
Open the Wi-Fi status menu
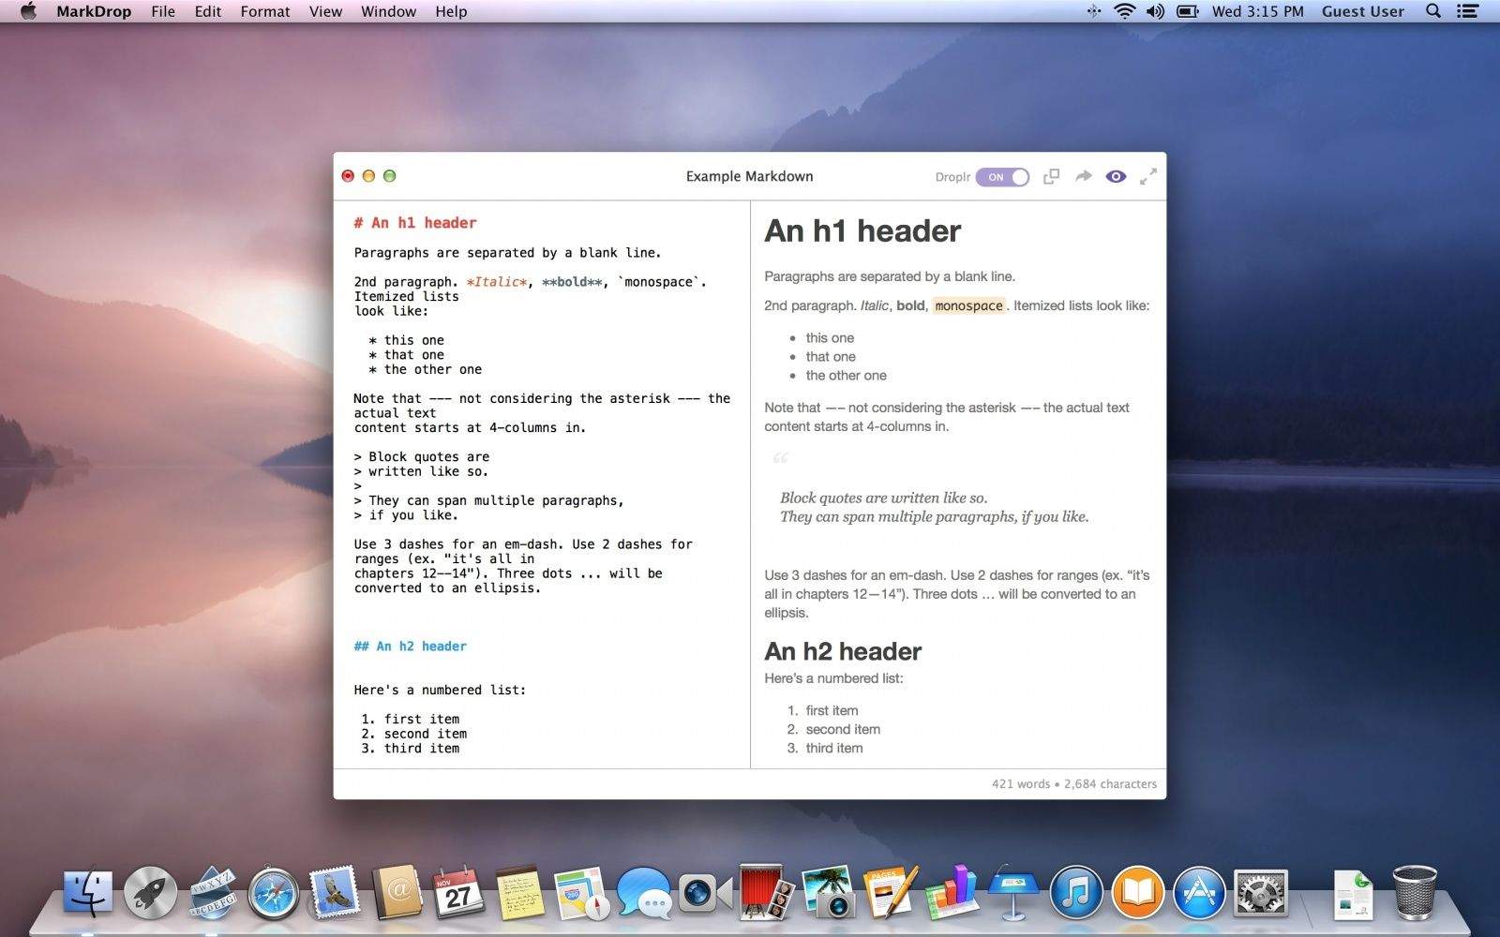1124,11
